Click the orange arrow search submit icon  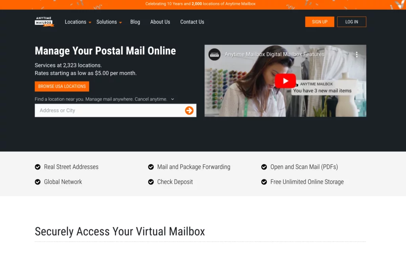click(189, 111)
